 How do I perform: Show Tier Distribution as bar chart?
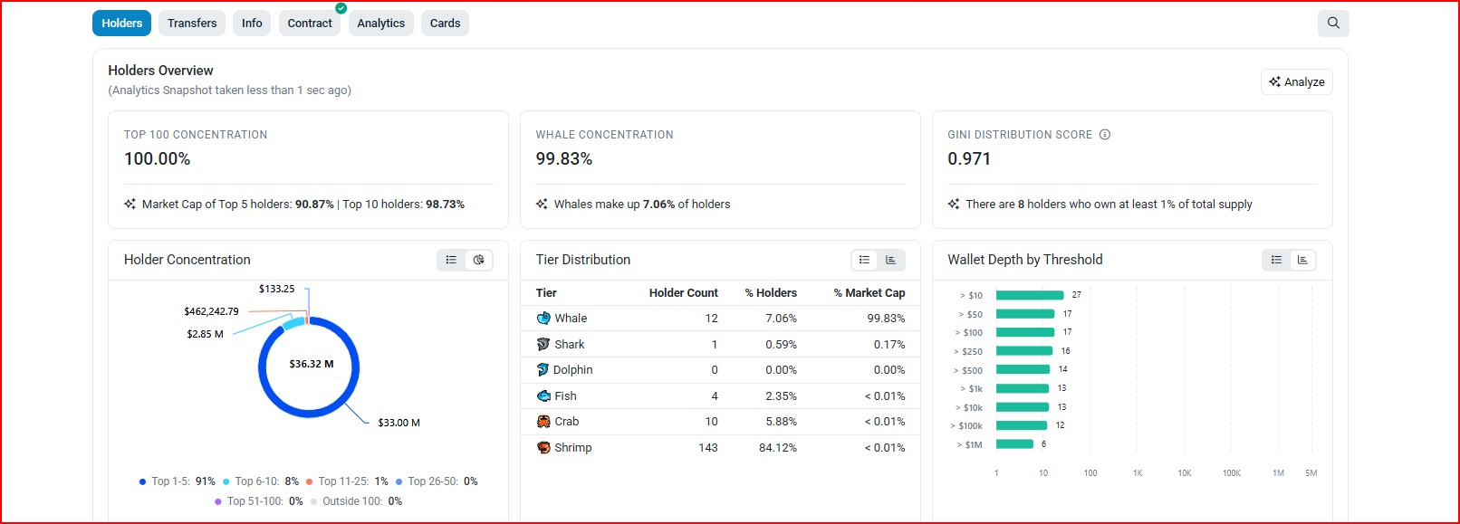891,260
